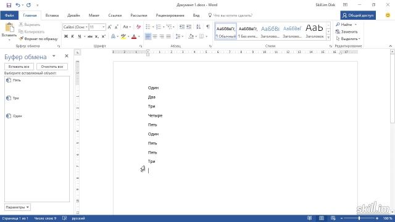Show paragraph marks (¶)
This screenshot has height=222, width=395.
point(208,27)
